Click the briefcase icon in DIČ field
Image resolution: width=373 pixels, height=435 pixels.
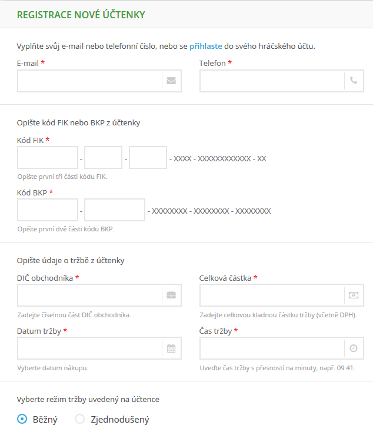coord(171,295)
